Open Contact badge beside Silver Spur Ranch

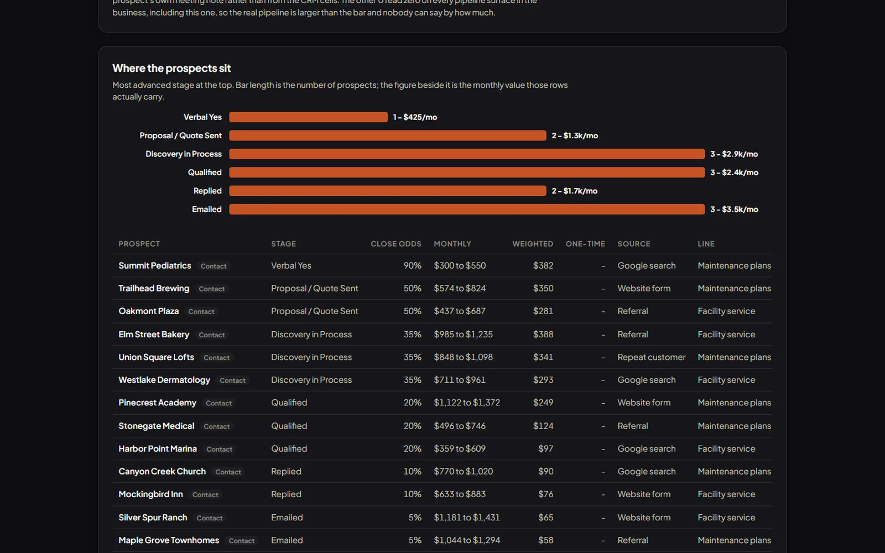(x=210, y=518)
